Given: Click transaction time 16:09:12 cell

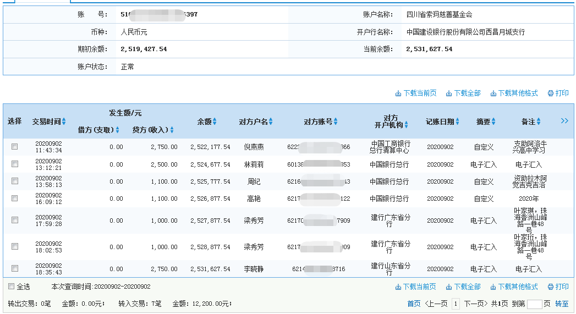Looking at the screenshot, I should click(x=48, y=199).
